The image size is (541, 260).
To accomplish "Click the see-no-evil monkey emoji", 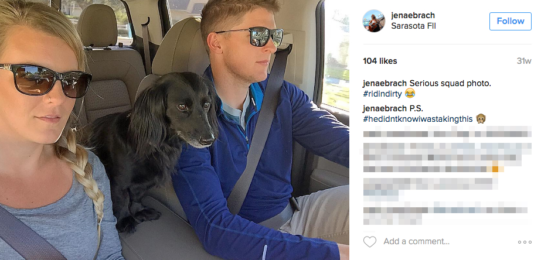I will [x=481, y=119].
